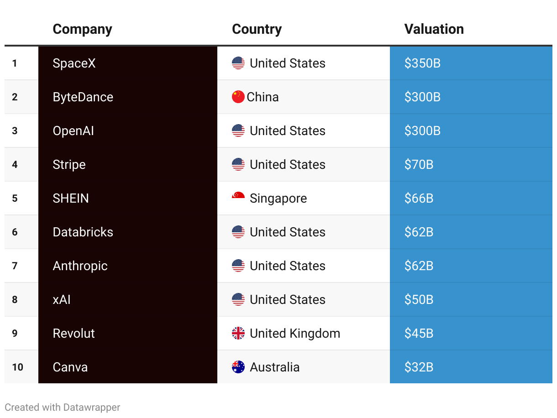Select the Stripe company cell
Viewport: 557px width, 418px height.
click(x=69, y=164)
